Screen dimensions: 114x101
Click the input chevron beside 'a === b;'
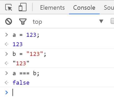(x=7, y=73)
